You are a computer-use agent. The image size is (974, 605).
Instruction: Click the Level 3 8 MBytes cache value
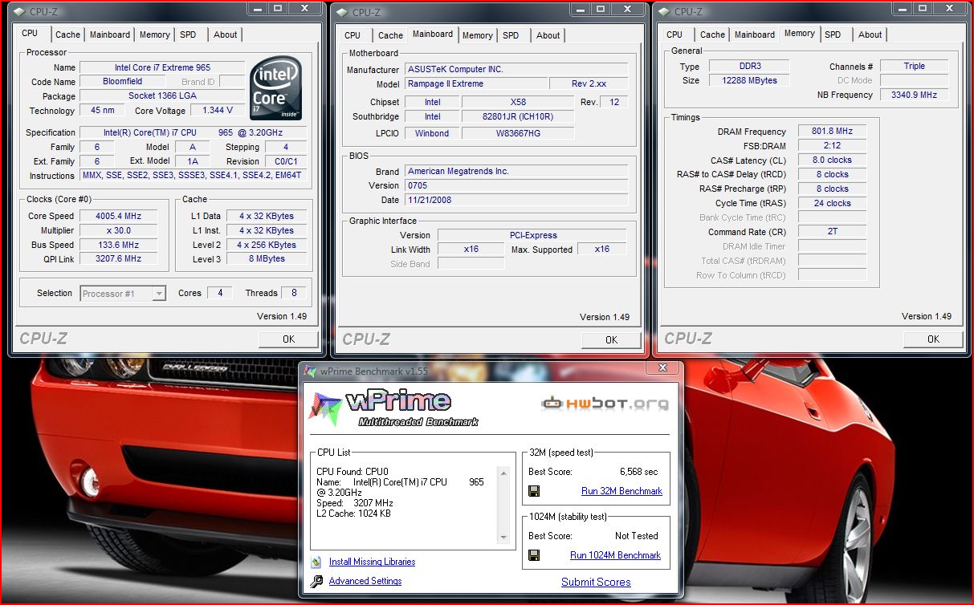(267, 259)
